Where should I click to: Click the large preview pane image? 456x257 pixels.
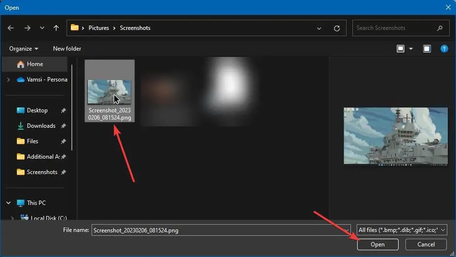click(x=396, y=136)
